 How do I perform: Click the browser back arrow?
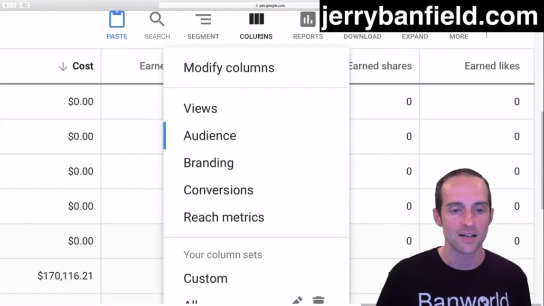(6, 5)
